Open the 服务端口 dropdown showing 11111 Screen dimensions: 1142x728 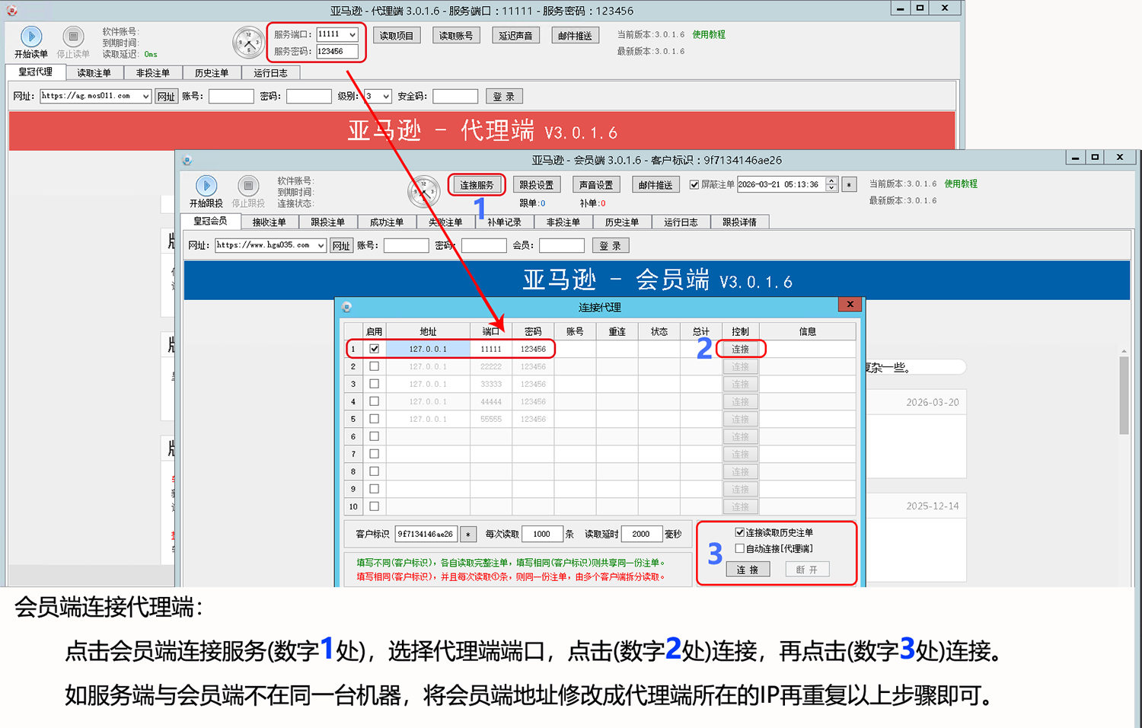(352, 35)
